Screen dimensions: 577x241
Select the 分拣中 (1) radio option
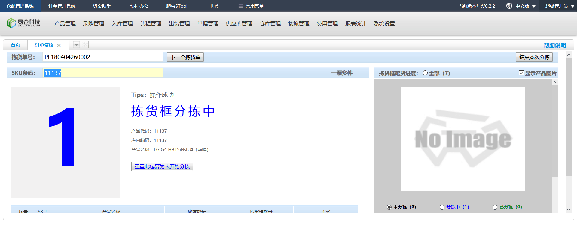tap(442, 207)
